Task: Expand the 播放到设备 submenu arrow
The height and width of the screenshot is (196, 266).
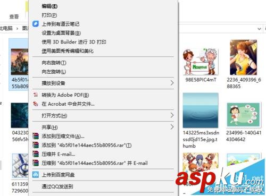Action: (x=172, y=83)
